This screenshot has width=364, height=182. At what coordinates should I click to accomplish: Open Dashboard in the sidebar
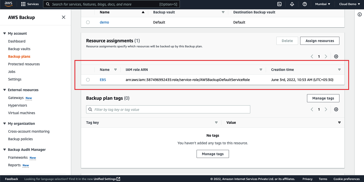(17, 41)
